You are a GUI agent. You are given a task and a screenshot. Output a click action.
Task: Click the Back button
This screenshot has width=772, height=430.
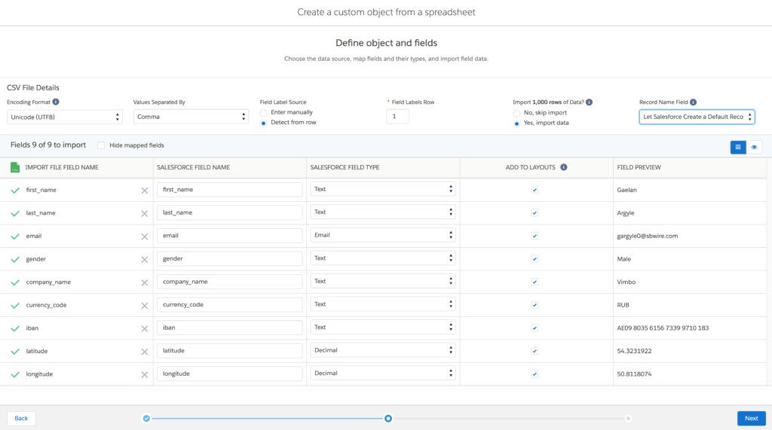tap(21, 418)
